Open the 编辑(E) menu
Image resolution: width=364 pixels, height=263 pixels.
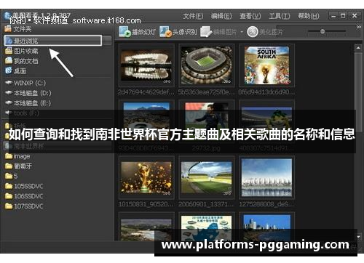tap(221, 16)
